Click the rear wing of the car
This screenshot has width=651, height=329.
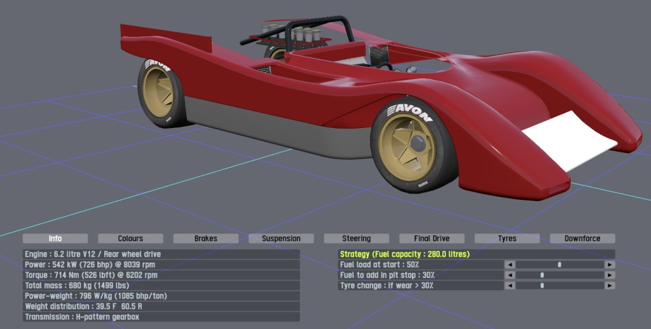coord(165,38)
